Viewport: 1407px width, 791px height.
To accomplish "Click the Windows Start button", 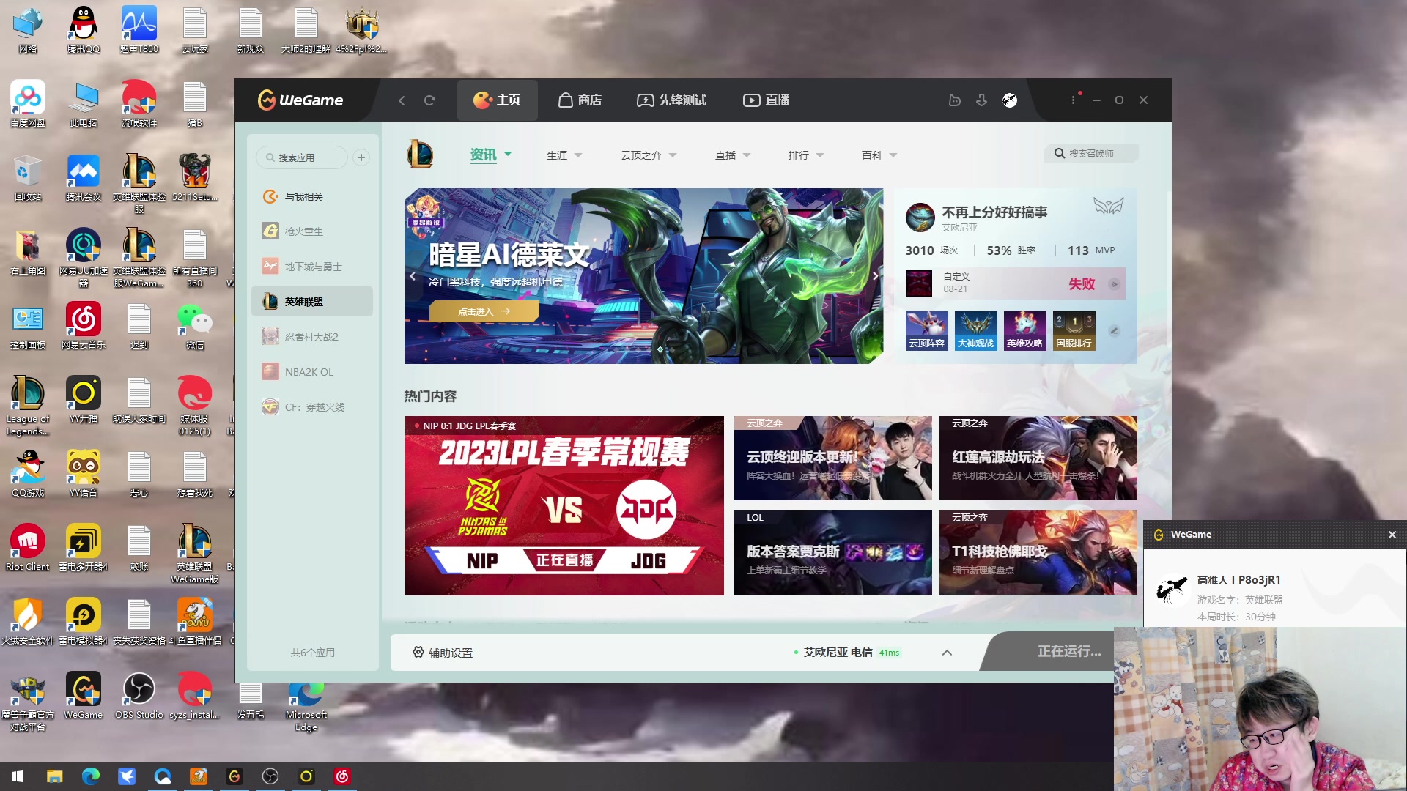I will pyautogui.click(x=18, y=776).
